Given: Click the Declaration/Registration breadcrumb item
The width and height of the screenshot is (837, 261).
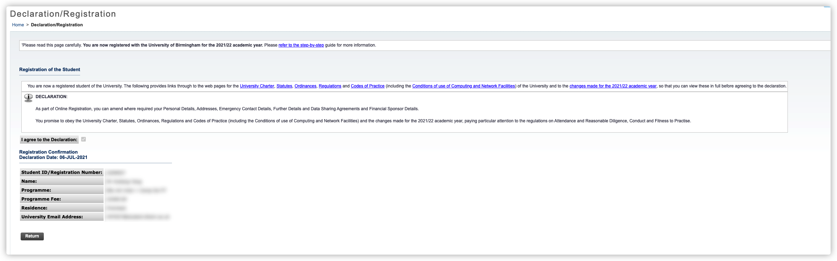Looking at the screenshot, I should pos(57,25).
